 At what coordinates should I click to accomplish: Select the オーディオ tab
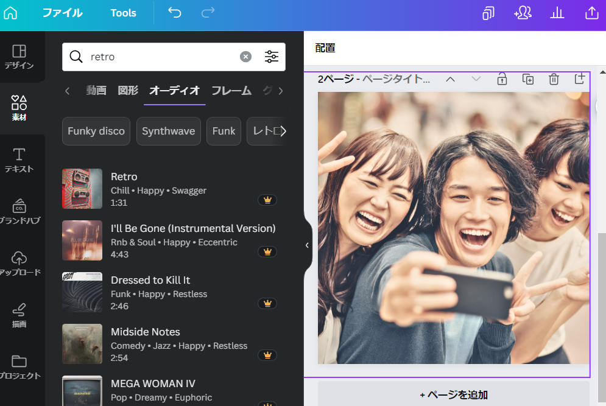174,91
